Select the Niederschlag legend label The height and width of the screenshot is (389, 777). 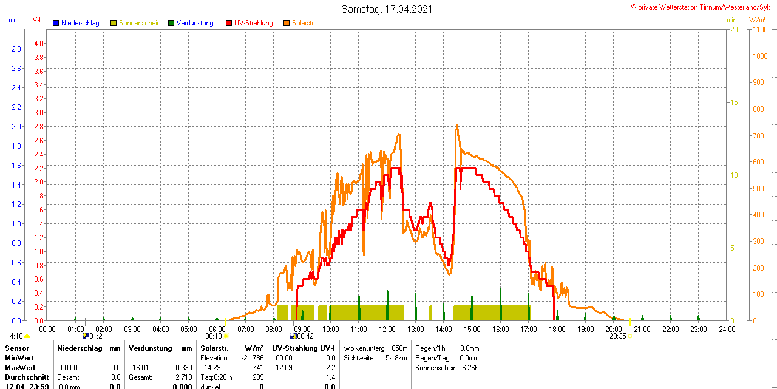coord(80,23)
